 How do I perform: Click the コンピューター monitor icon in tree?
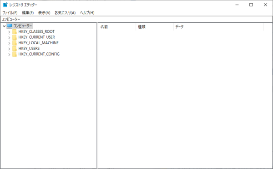[x=10, y=26]
